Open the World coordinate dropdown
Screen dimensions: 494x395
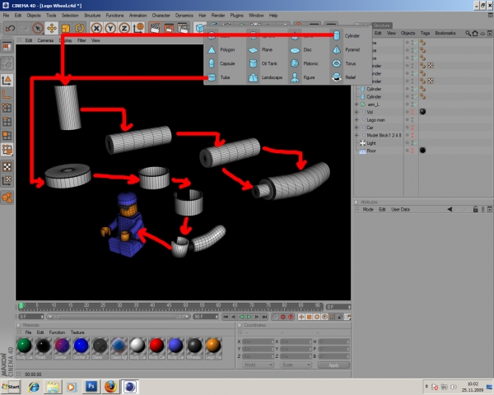(x=258, y=365)
